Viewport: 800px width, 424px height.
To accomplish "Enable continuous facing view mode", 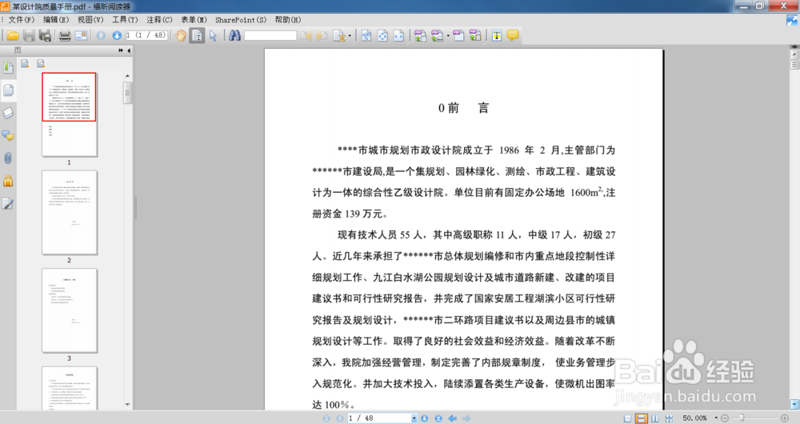I will [x=669, y=418].
